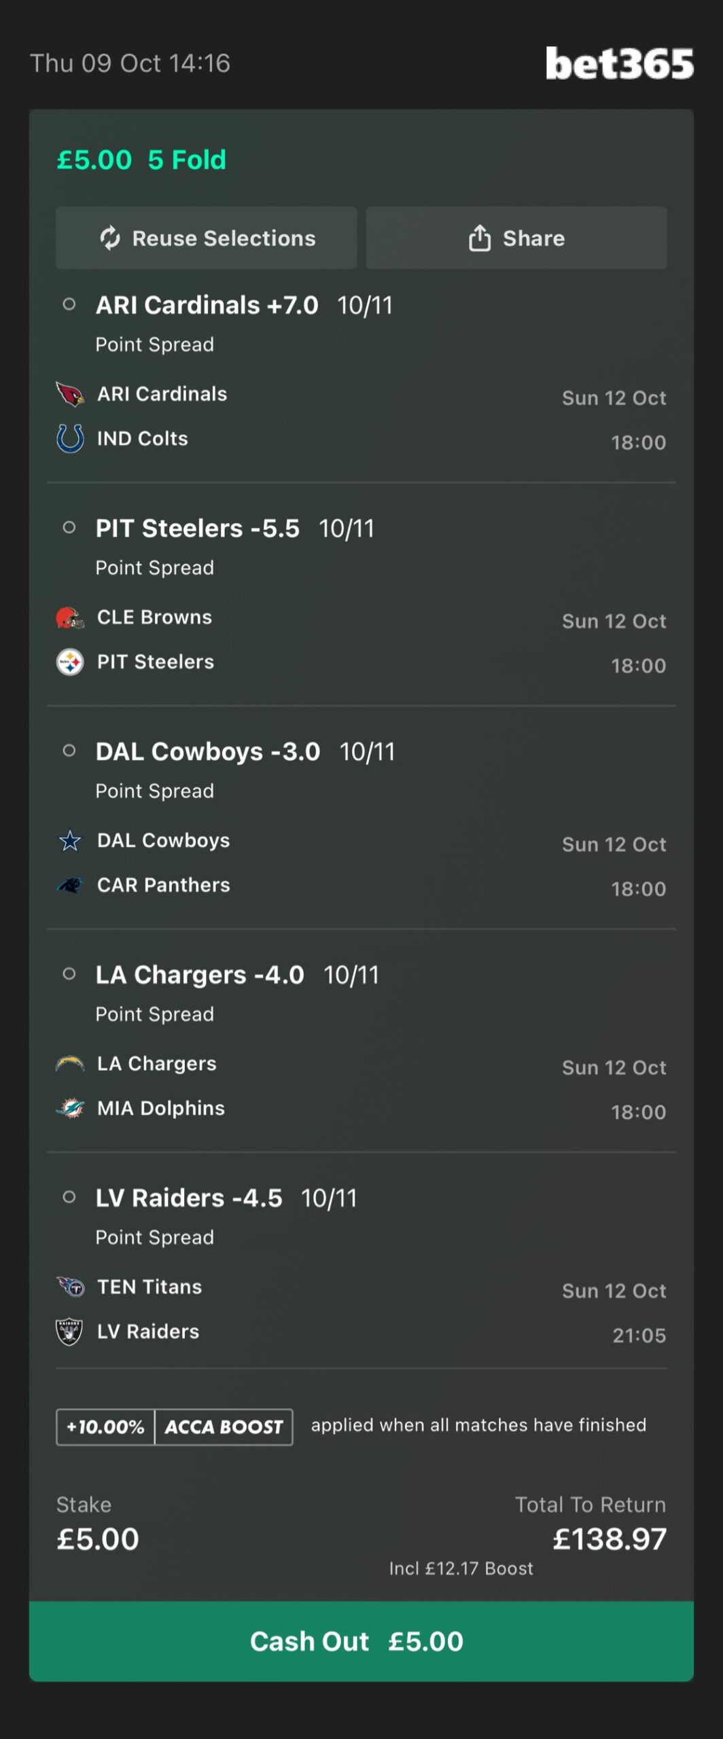Click the Miami Dolphins team logo
723x1739 pixels.
(70, 1109)
